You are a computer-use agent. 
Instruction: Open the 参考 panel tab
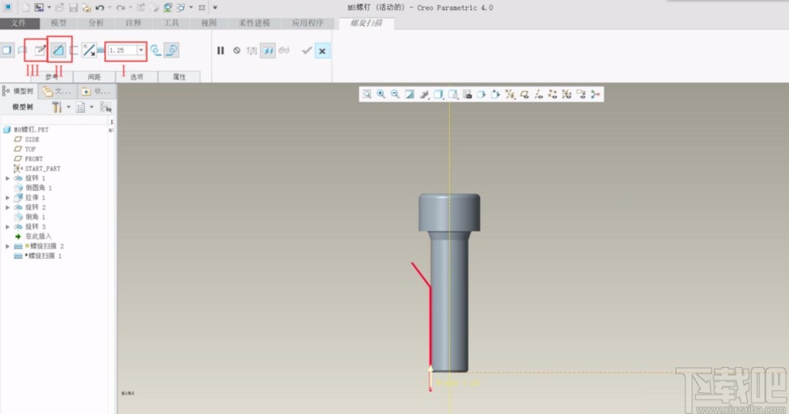[52, 77]
